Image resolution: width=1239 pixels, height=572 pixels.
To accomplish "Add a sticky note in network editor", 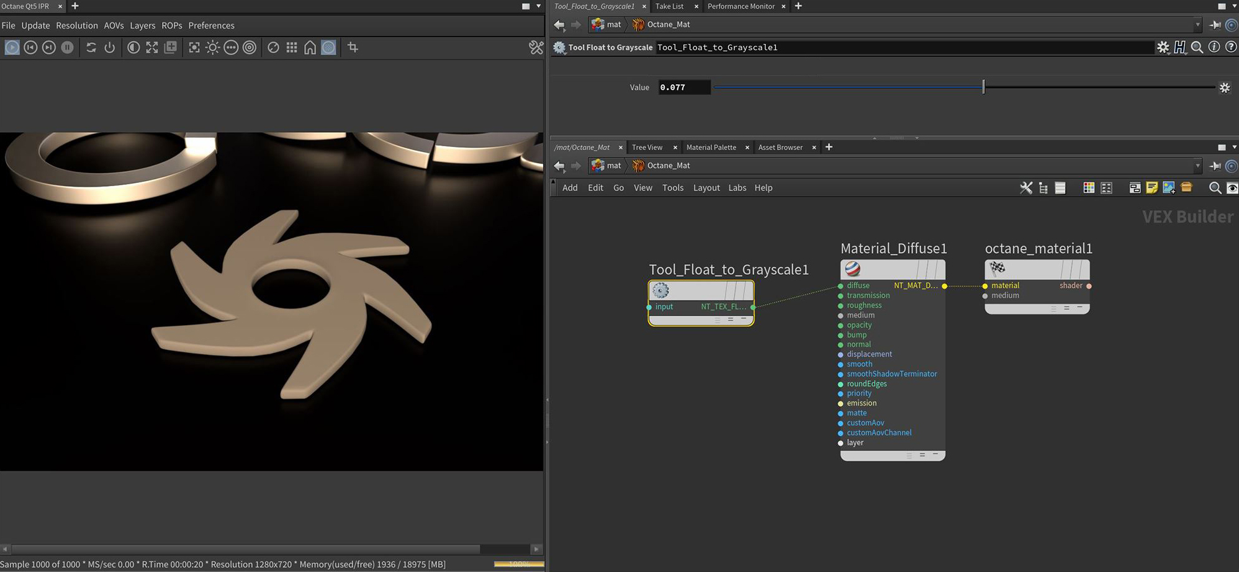I will pyautogui.click(x=1151, y=188).
